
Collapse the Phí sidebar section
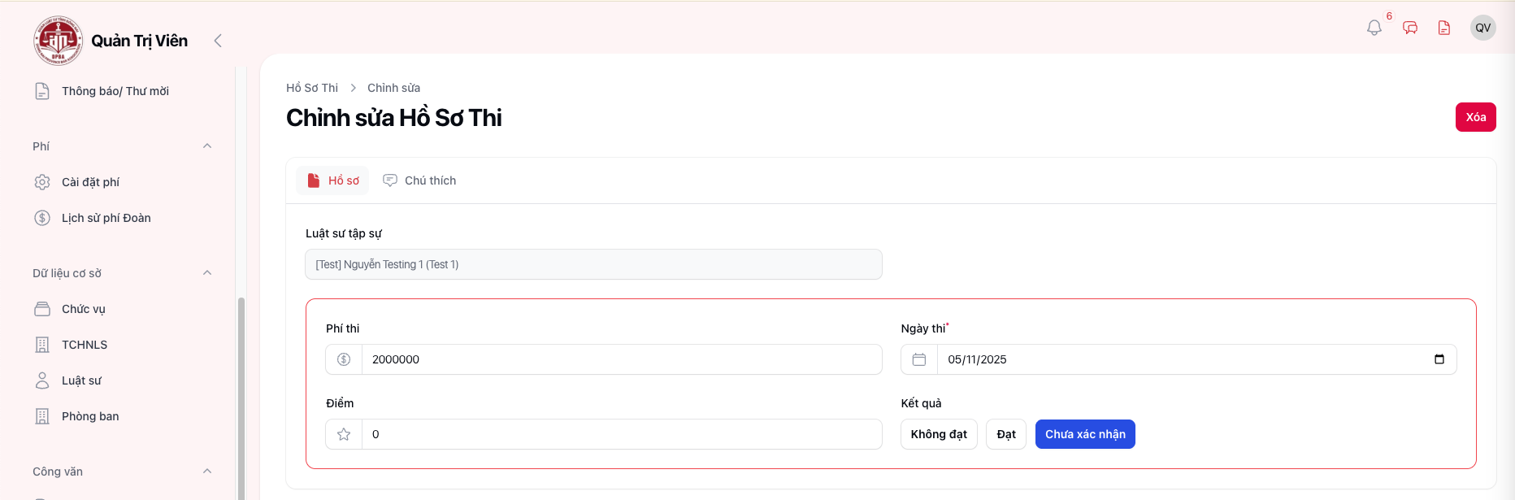click(x=207, y=146)
